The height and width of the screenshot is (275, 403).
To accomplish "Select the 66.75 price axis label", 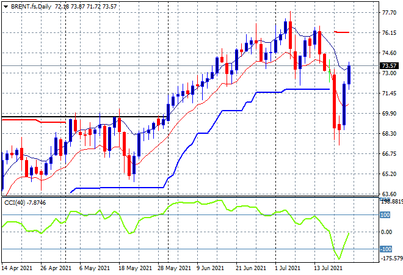I will 389,153.
